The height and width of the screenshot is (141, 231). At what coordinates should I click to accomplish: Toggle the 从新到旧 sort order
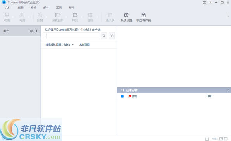pos(84,45)
